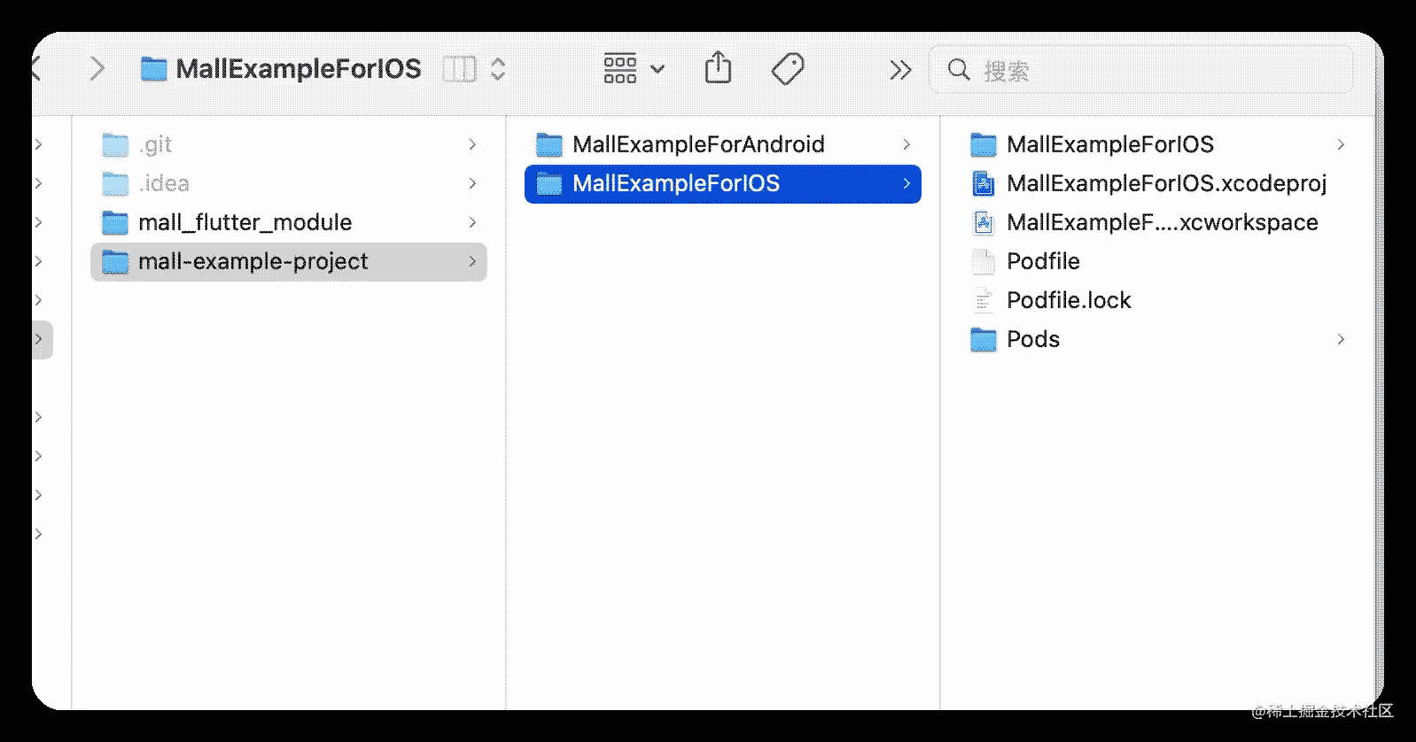Image resolution: width=1416 pixels, height=742 pixels.
Task: Select right-column "MallExampleForIOS" folder name
Action: pyautogui.click(x=1110, y=144)
